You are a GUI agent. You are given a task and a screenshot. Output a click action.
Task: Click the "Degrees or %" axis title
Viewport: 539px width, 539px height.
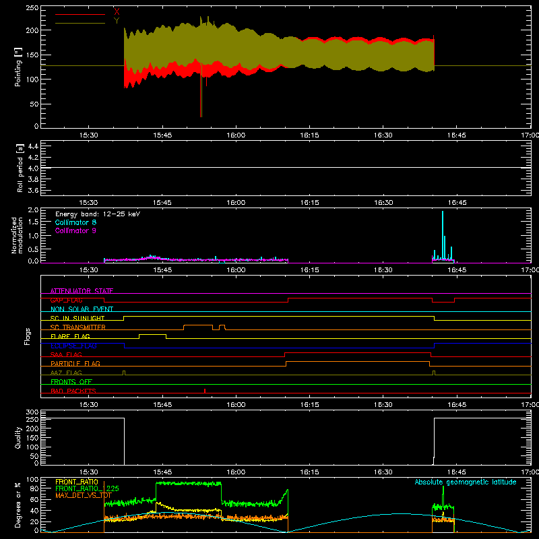coord(18,505)
